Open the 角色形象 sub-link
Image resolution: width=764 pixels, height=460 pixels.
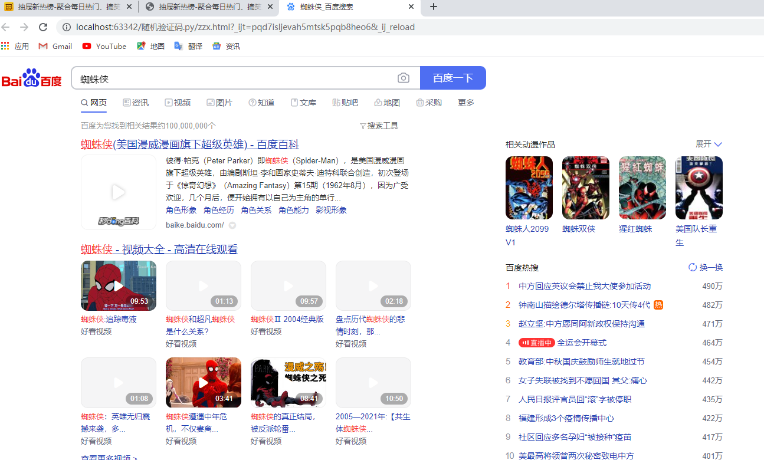[x=181, y=210]
